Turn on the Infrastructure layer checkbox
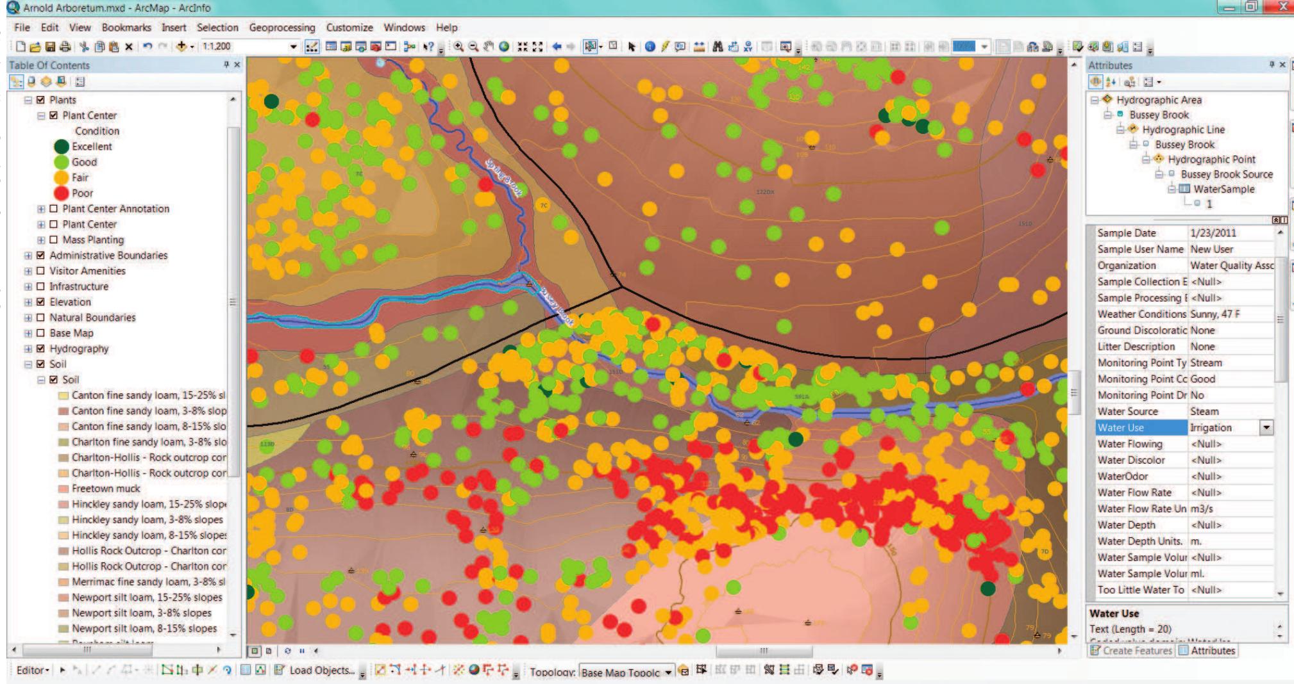Screen dimensions: 1294x684 click(41, 286)
